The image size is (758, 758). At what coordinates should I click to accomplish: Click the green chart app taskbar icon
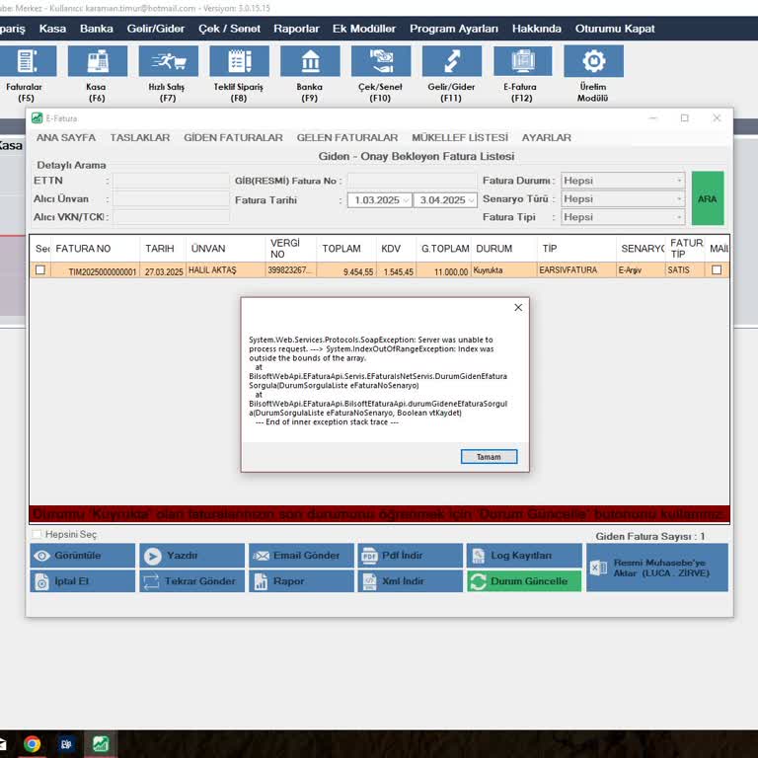point(101,743)
